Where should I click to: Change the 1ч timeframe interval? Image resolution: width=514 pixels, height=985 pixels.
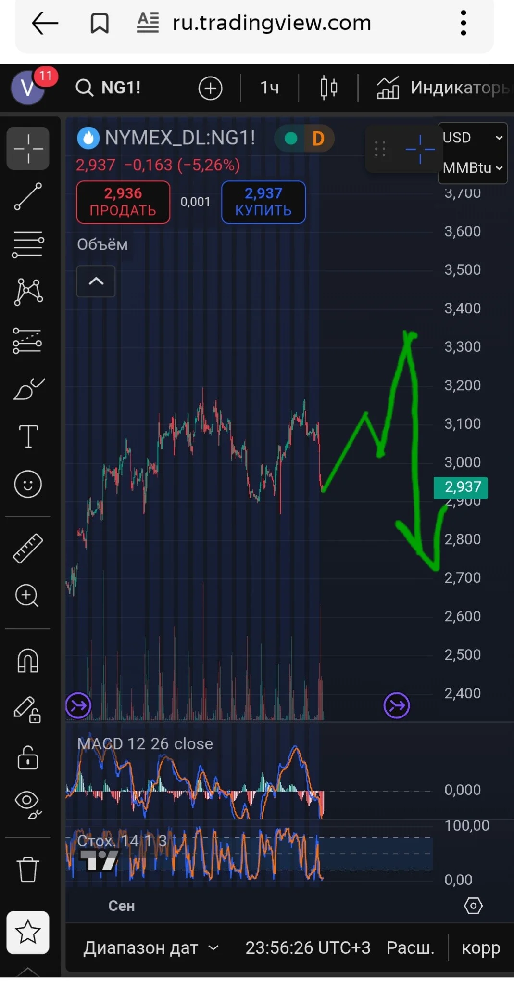[269, 88]
